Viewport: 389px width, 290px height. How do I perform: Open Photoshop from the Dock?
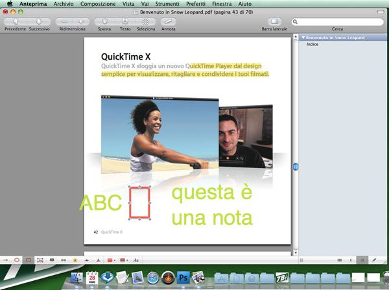tap(183, 278)
